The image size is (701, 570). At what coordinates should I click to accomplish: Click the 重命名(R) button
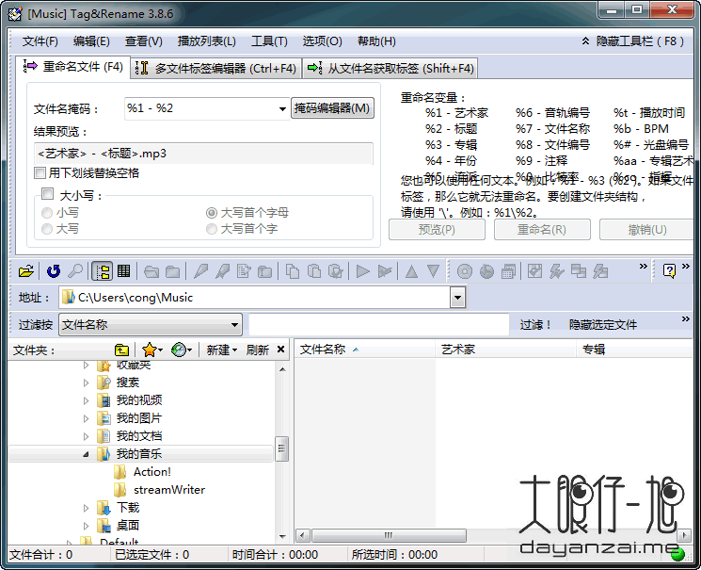click(542, 229)
